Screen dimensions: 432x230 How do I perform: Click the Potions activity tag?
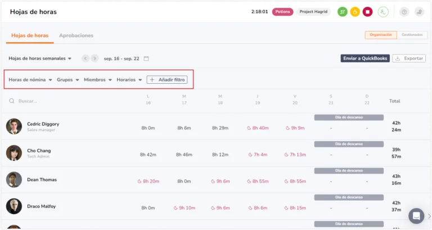[x=283, y=12]
